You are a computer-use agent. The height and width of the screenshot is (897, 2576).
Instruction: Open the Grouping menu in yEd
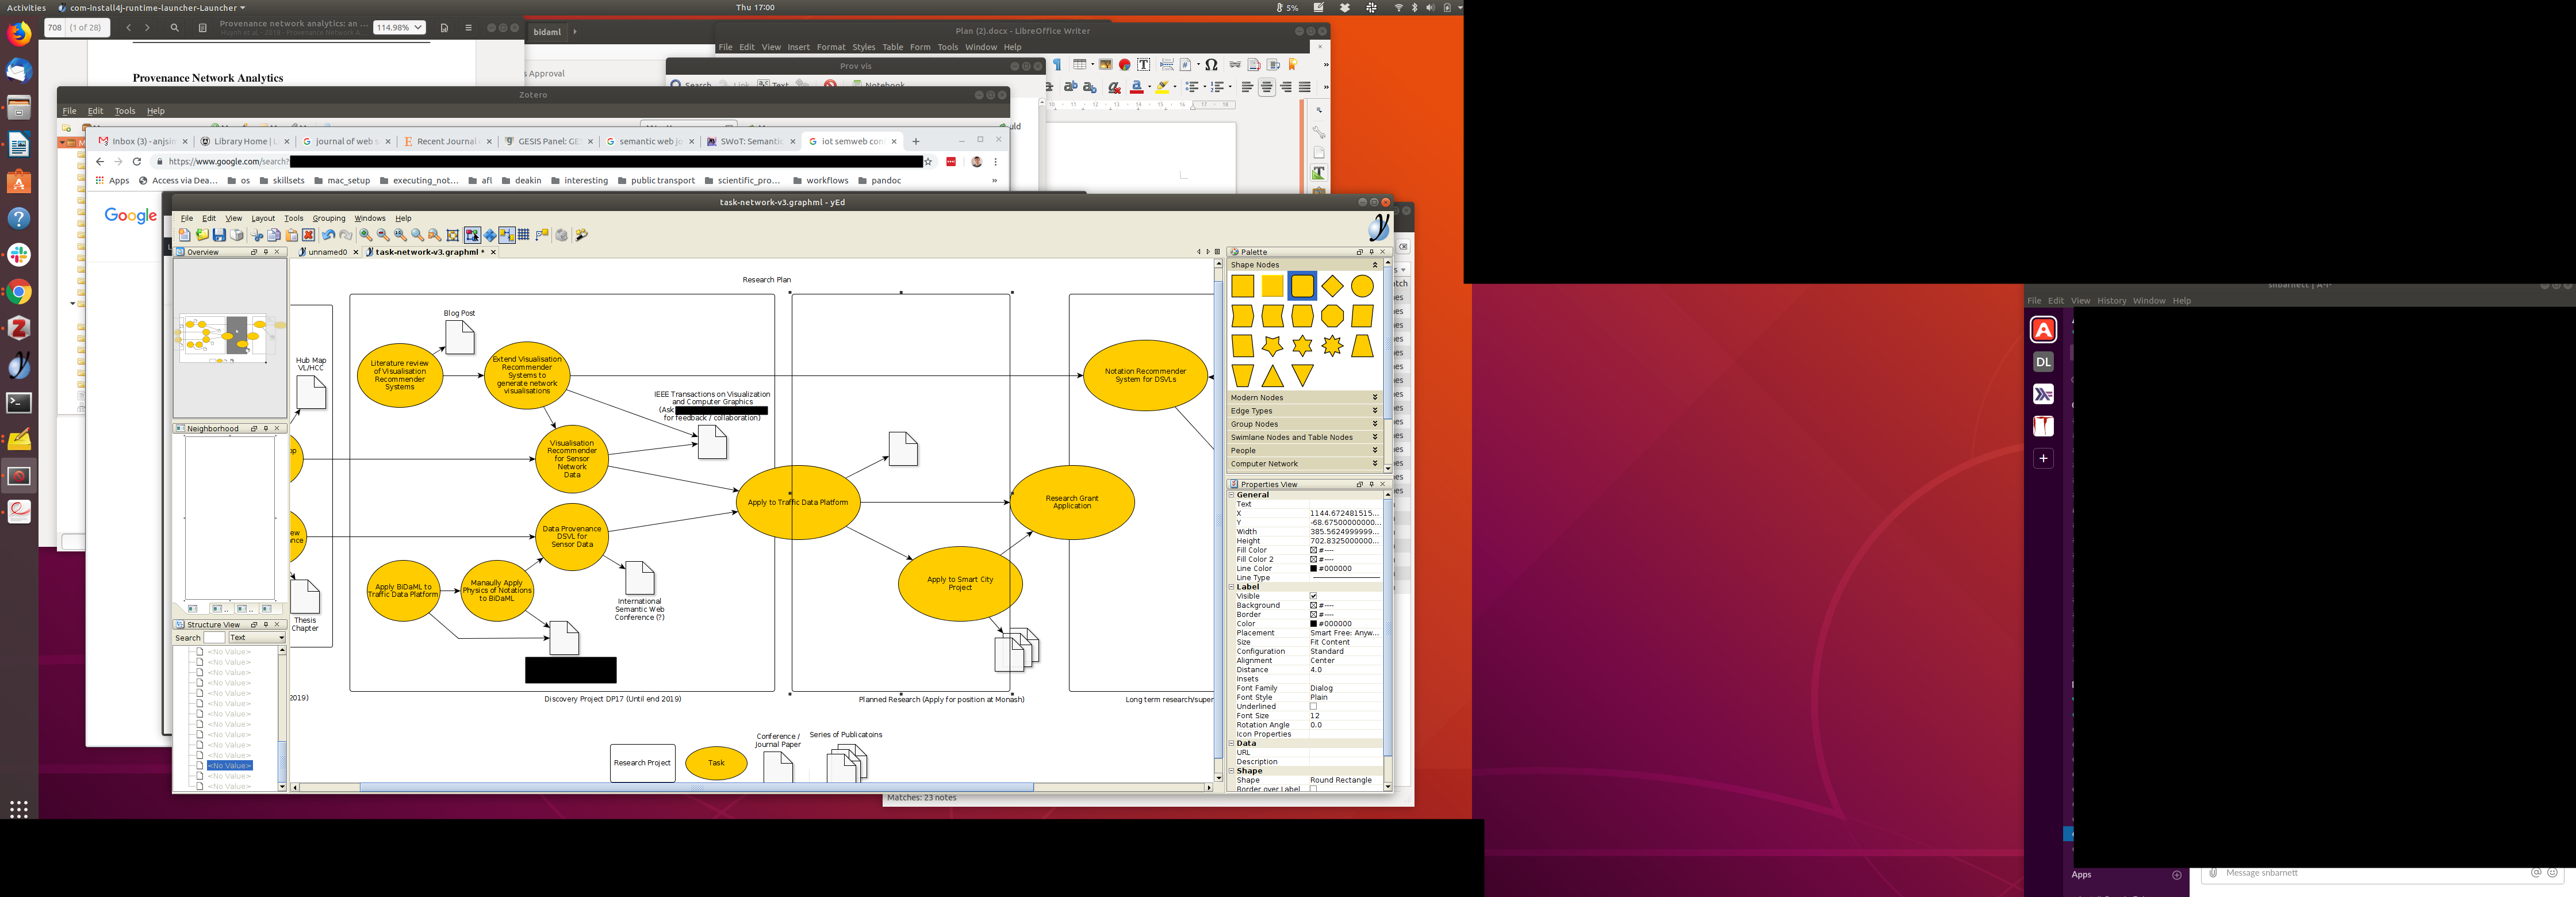point(328,218)
